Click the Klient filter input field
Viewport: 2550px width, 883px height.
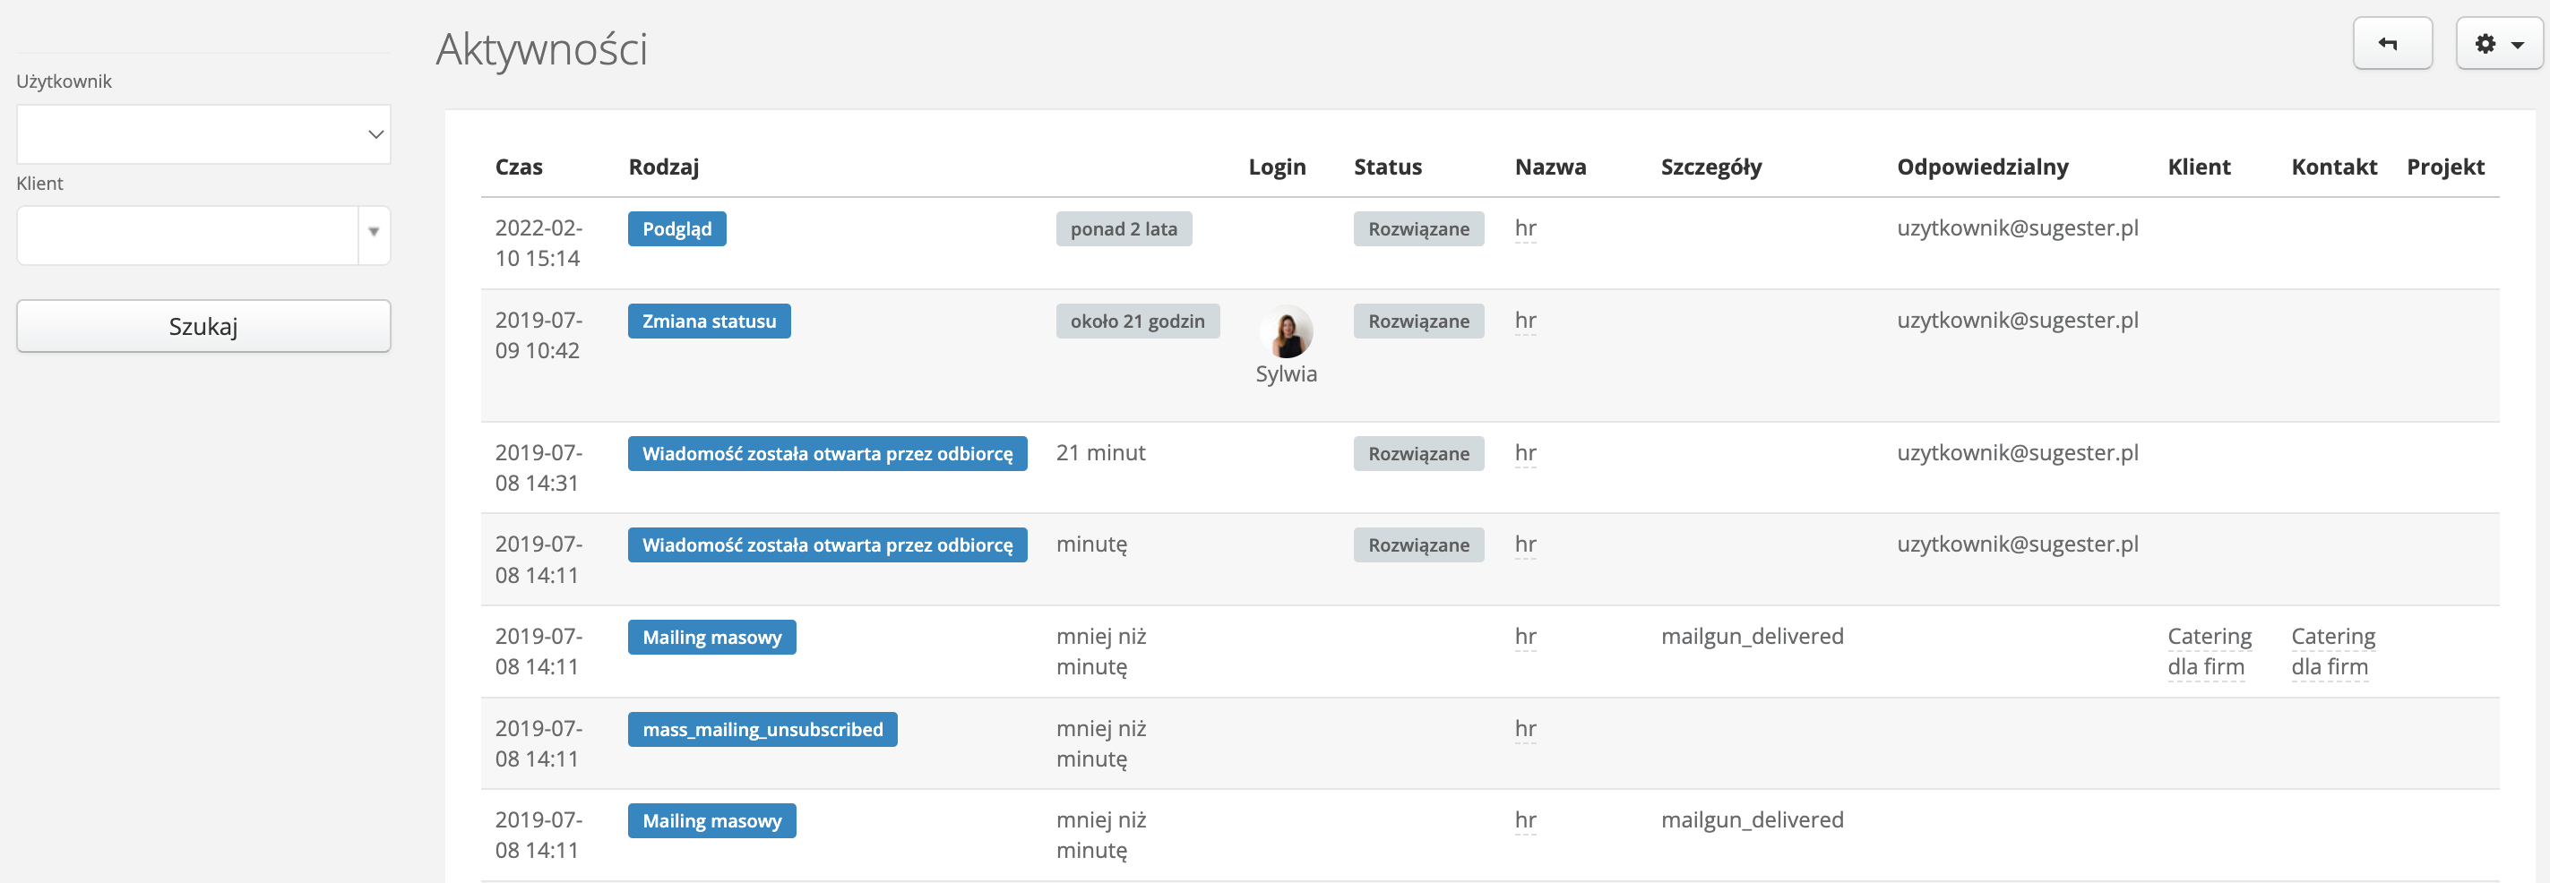187,236
